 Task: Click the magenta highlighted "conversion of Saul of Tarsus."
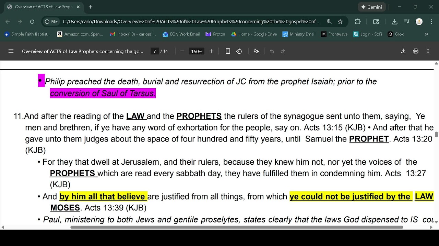[x=103, y=93]
